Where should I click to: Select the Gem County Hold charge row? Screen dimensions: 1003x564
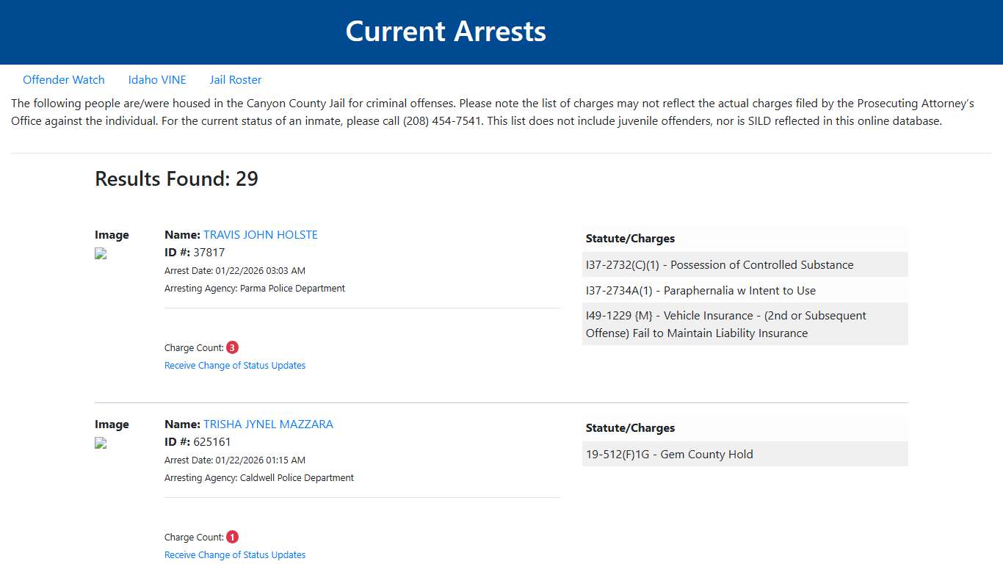pos(745,454)
